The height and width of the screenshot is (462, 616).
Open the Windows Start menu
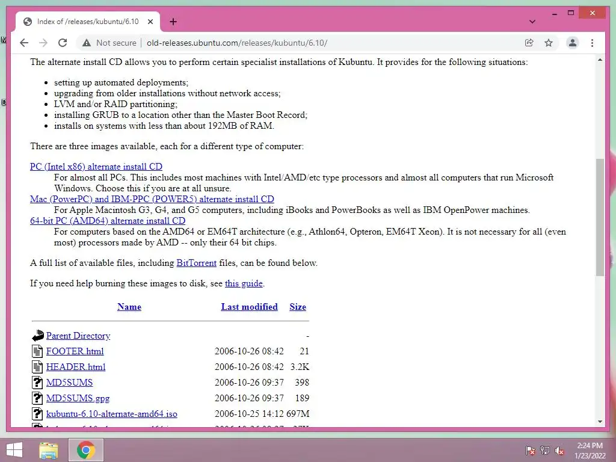click(14, 450)
